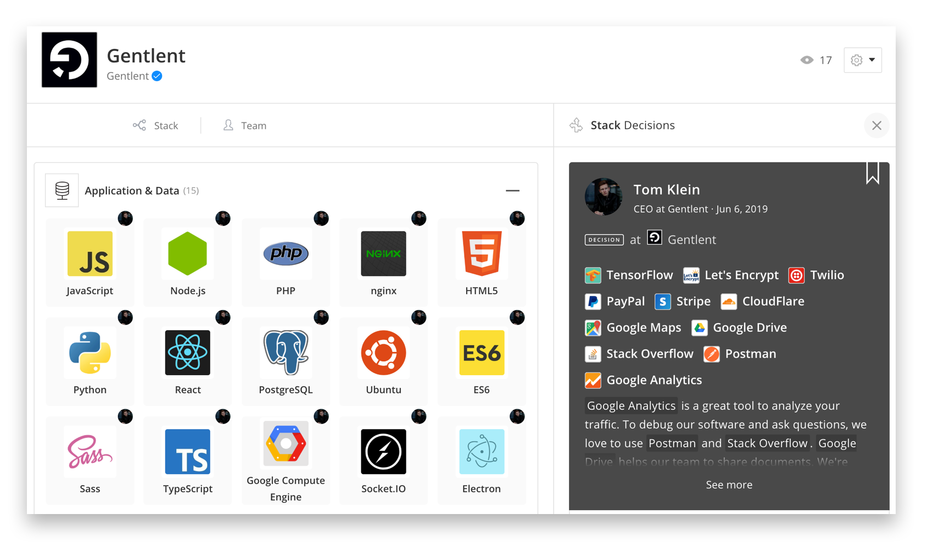This screenshot has width=927, height=553.
Task: Select the React tool icon
Action: (x=187, y=353)
